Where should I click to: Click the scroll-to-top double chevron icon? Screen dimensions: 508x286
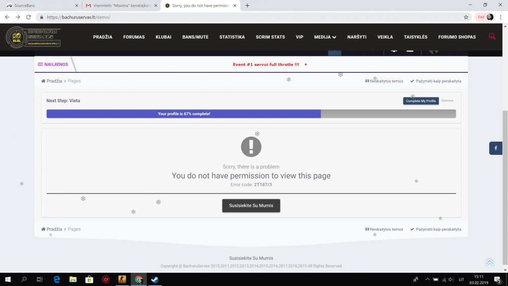489,262
